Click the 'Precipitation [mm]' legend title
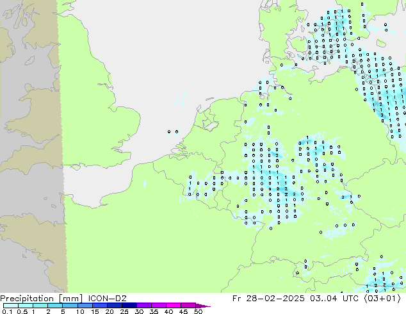This screenshot has width=406, height=314. click(x=41, y=299)
